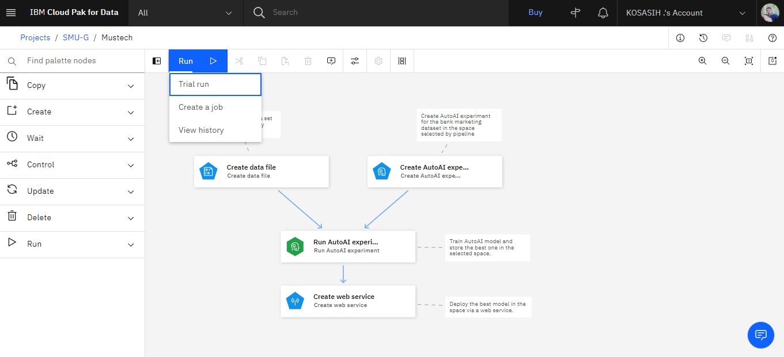The width and height of the screenshot is (784, 357).
Task: Click the Buy link
Action: point(536,13)
